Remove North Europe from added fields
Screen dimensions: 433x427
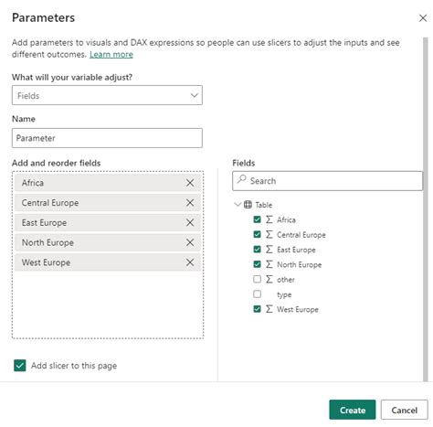click(x=190, y=242)
